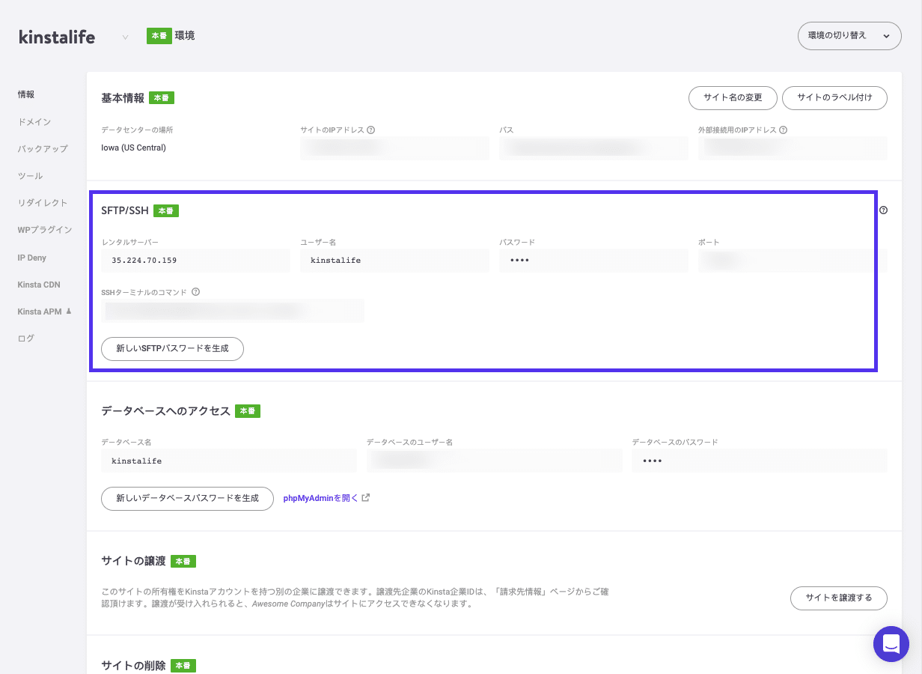Image resolution: width=922 pixels, height=674 pixels.
Task: Click the サイトを譲渡する button
Action: pyautogui.click(x=838, y=598)
